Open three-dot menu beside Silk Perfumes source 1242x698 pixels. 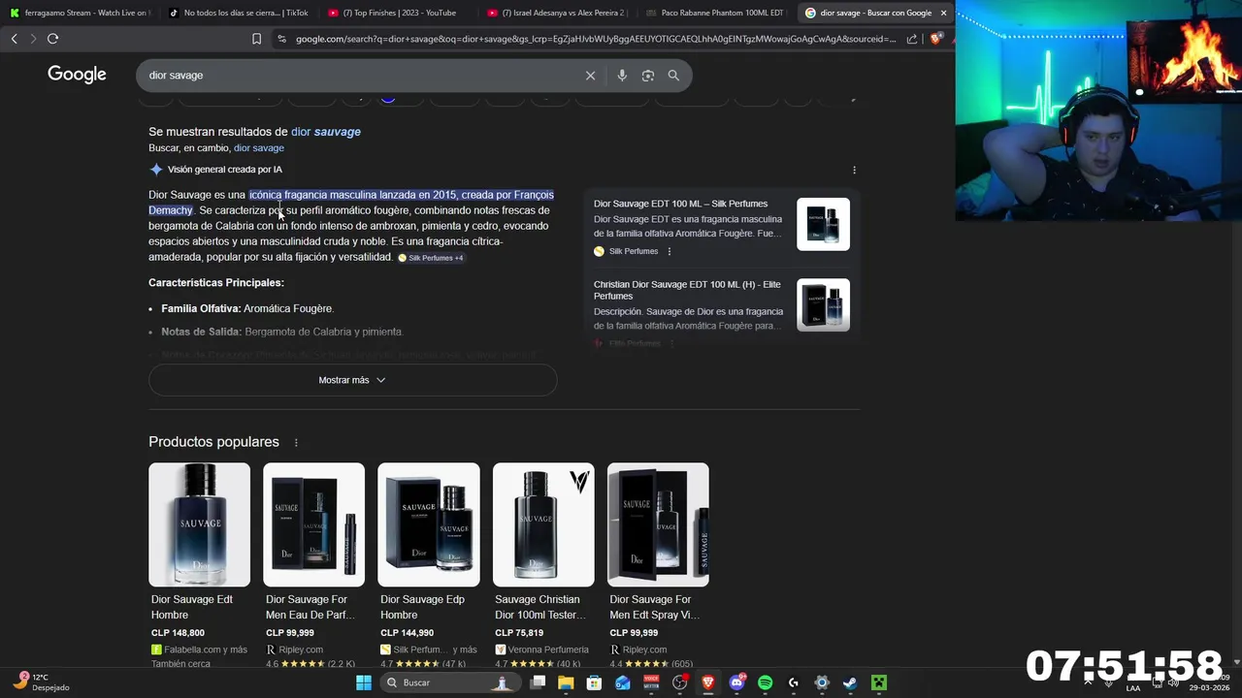click(669, 251)
